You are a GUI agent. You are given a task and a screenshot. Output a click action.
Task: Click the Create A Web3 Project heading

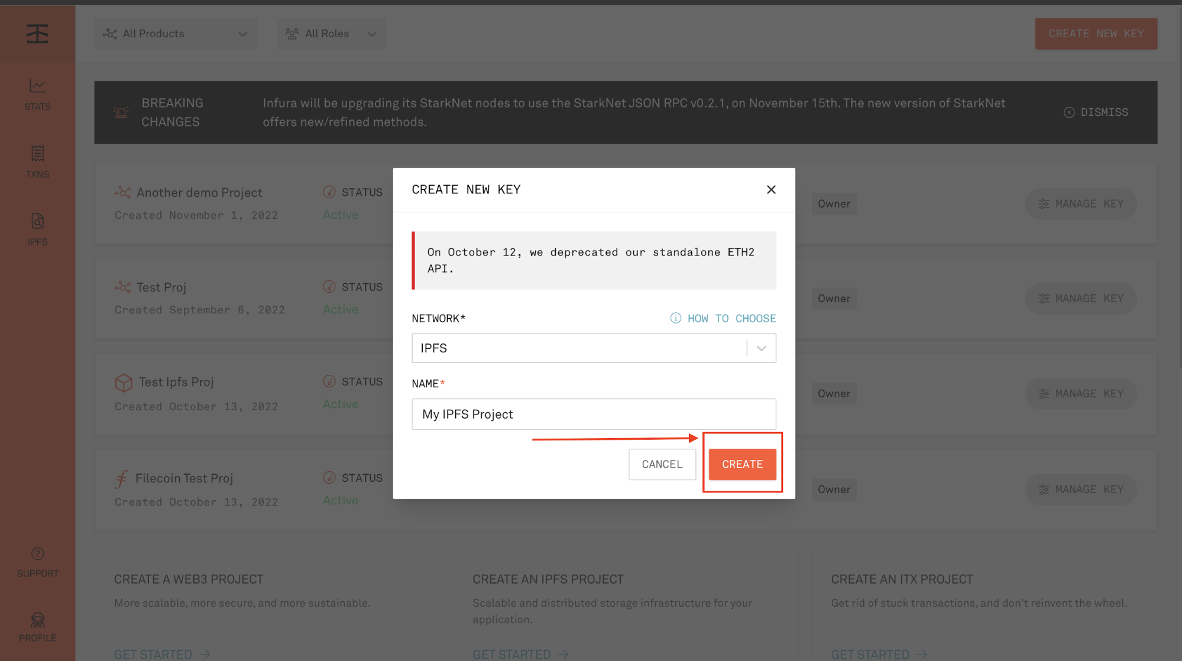pyautogui.click(x=189, y=579)
